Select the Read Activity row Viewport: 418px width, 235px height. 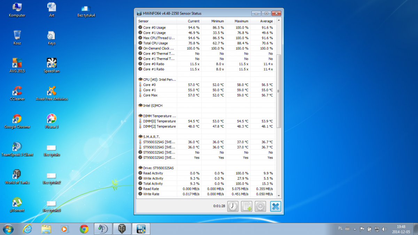[206, 173]
